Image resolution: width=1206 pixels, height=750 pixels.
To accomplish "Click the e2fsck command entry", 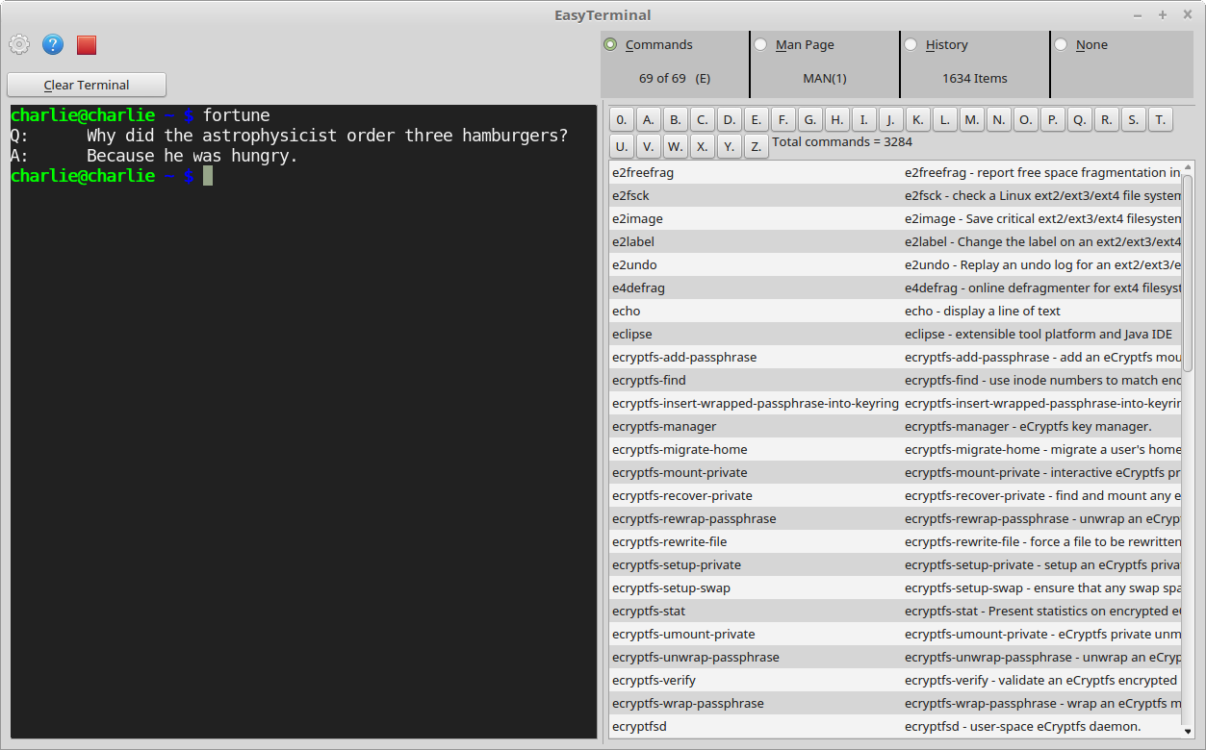I will [x=630, y=195].
